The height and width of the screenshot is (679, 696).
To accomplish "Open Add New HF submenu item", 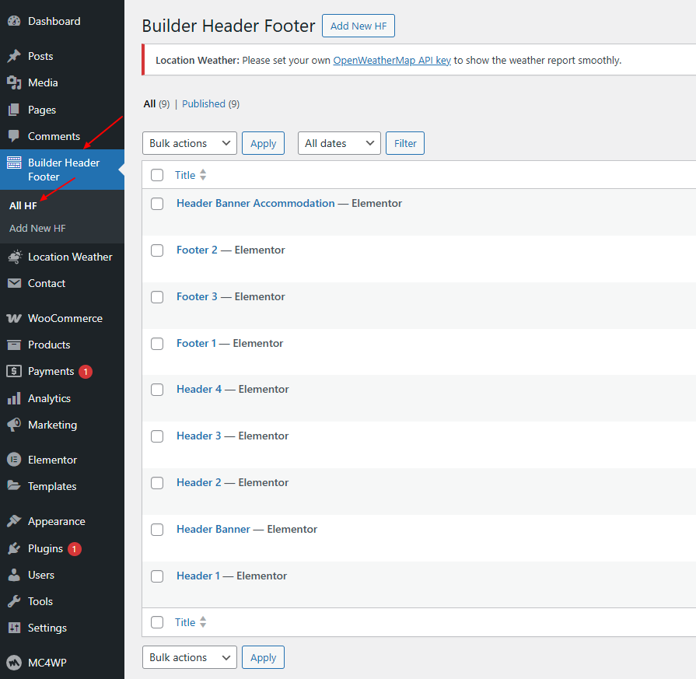I will 37,228.
